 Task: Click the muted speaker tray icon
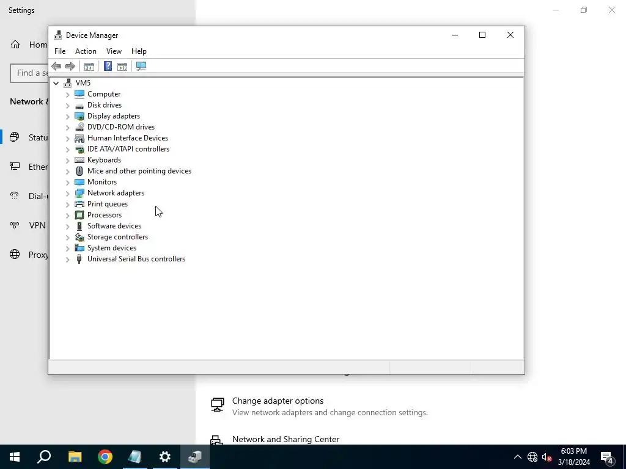tap(547, 457)
